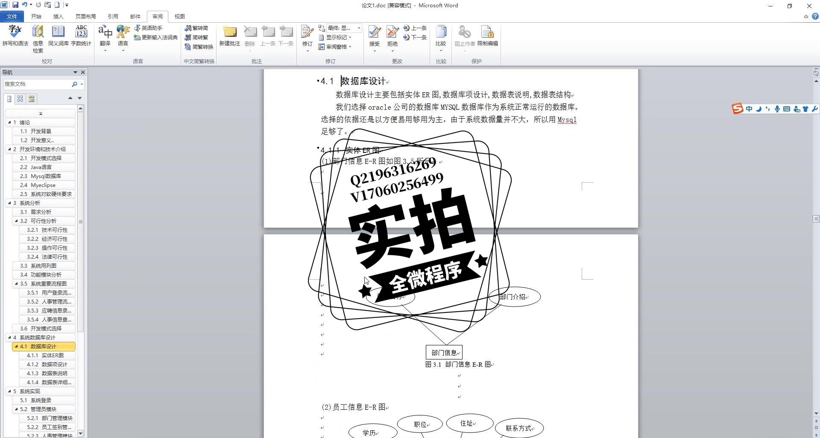The width and height of the screenshot is (820, 438).
Task: Jump to heading '2.4 Myeclipse'
Action: pyautogui.click(x=44, y=185)
